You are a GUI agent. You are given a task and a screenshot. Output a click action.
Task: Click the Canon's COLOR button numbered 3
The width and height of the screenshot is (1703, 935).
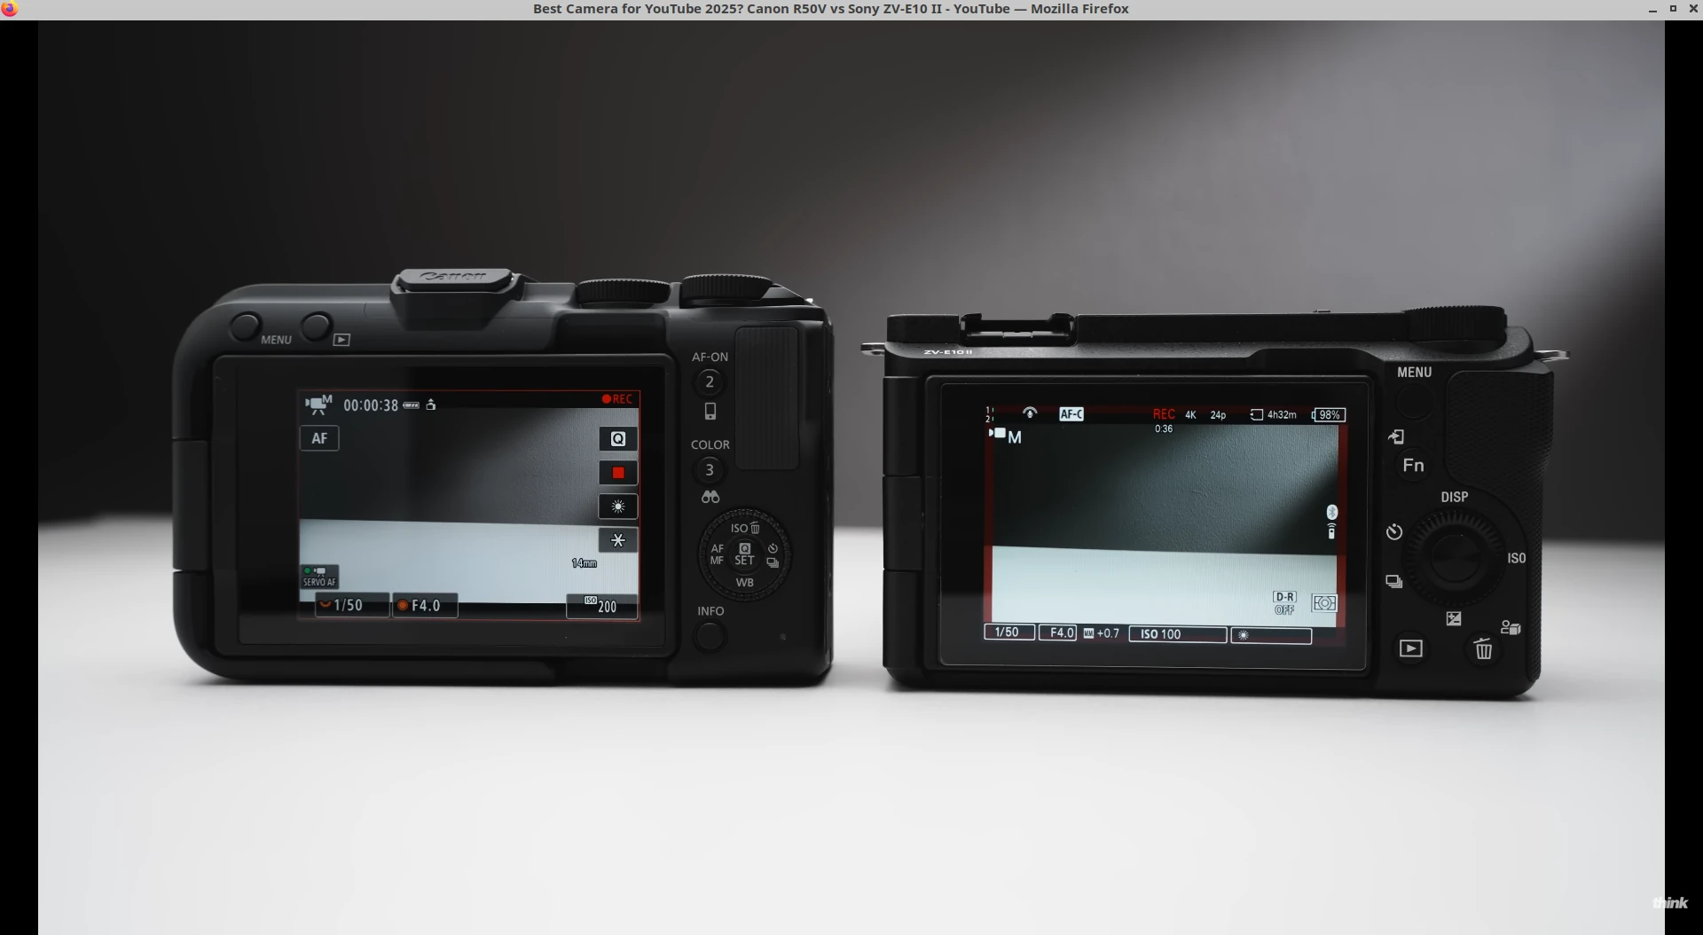(x=709, y=470)
